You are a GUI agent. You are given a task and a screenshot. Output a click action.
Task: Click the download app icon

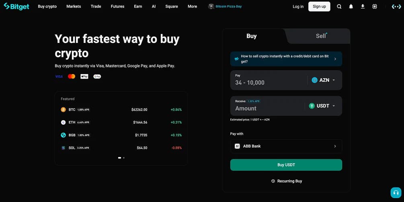363,6
